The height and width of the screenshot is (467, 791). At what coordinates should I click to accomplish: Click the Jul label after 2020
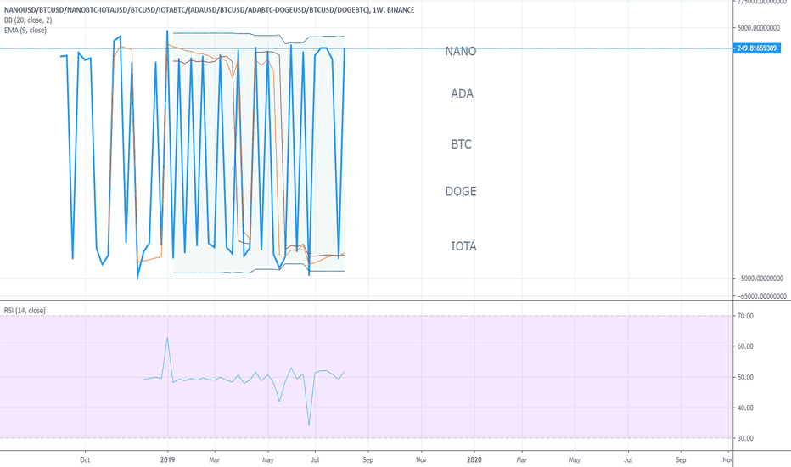click(x=628, y=459)
